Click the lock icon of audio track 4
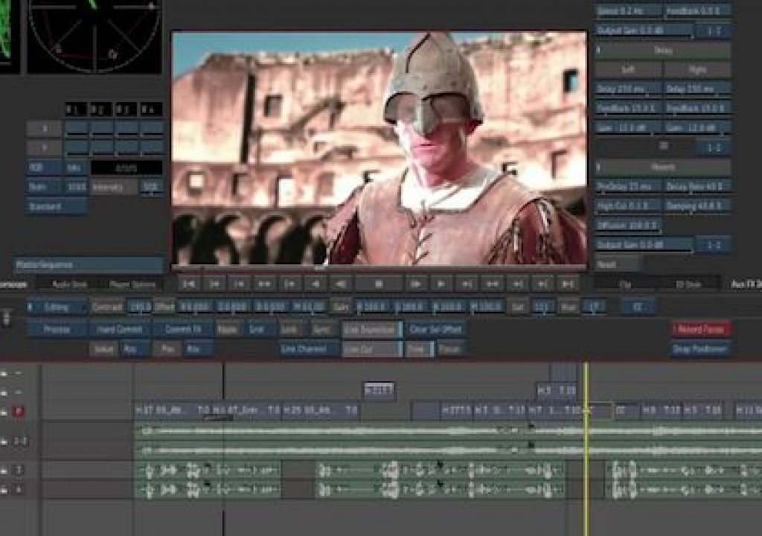Screen dimensions: 762x536 pos(4,490)
